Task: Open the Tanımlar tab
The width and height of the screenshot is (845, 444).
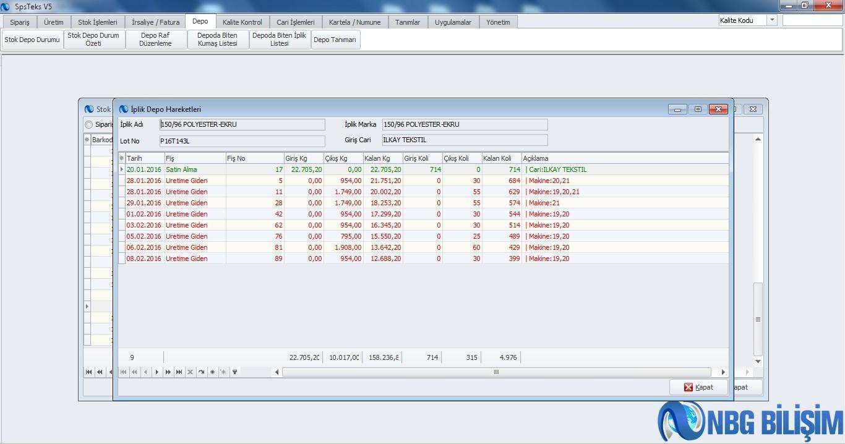Action: click(408, 22)
